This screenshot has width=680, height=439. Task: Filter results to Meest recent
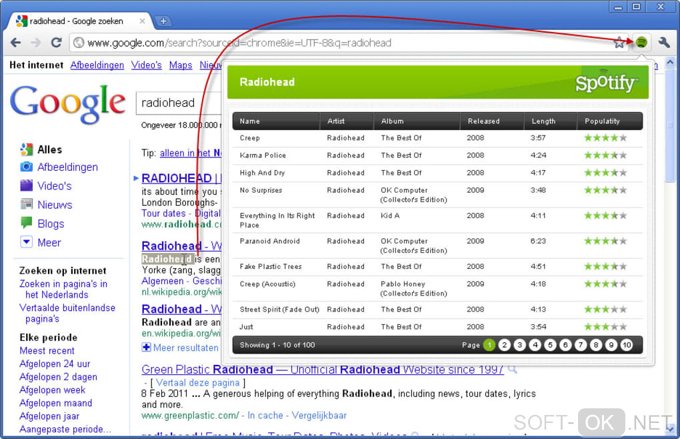coord(47,350)
